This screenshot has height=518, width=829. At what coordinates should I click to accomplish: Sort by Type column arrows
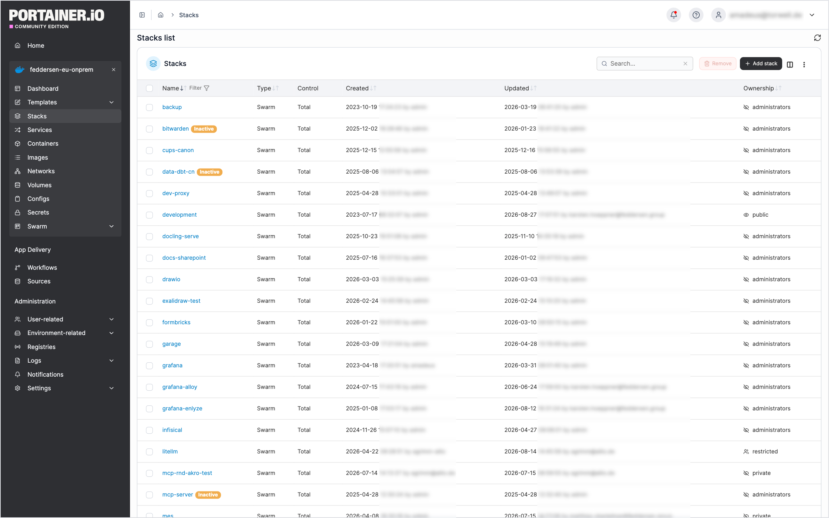pyautogui.click(x=275, y=88)
